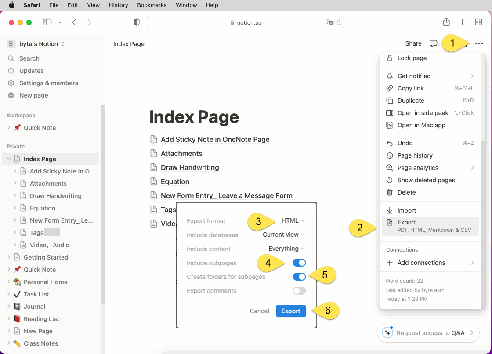This screenshot has width=492, height=354.
Task: Click the Safari forward arrow
Action: (x=90, y=22)
